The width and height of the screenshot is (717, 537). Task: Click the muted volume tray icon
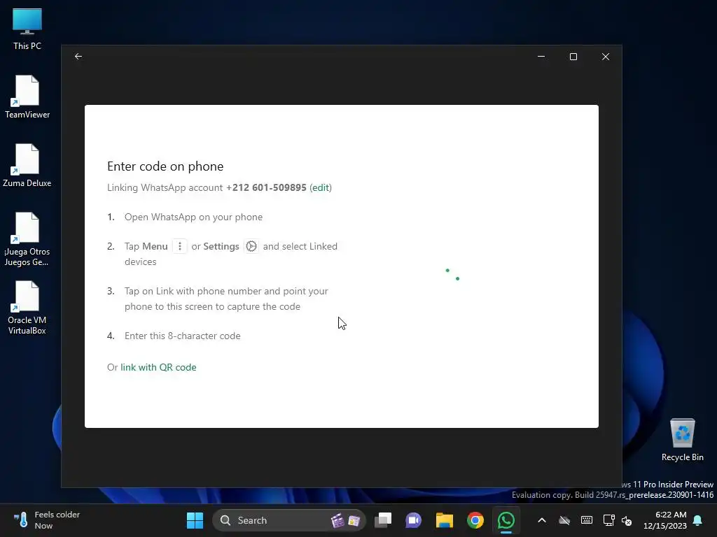tap(627, 520)
